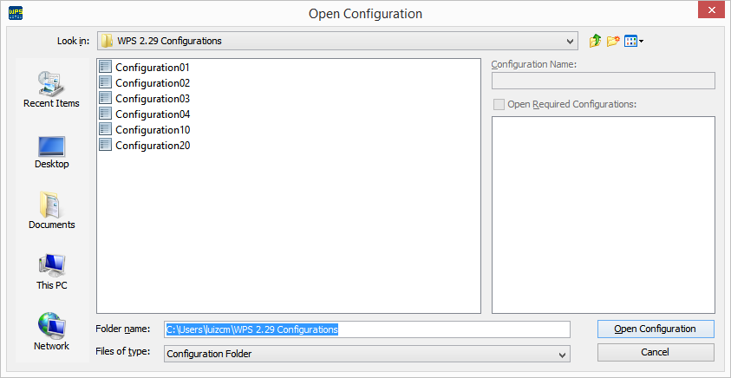Viewport: 731px width, 378px height.
Task: Highlight Configuration20 in the list
Action: coord(152,146)
